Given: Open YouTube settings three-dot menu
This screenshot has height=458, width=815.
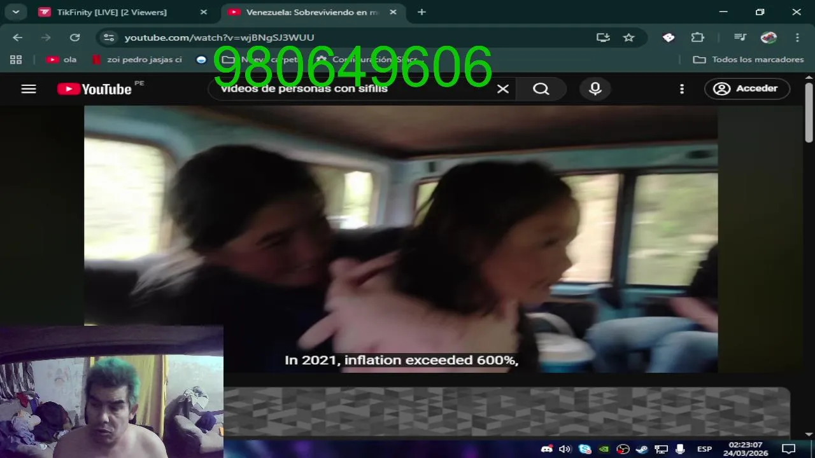Looking at the screenshot, I should coord(682,89).
